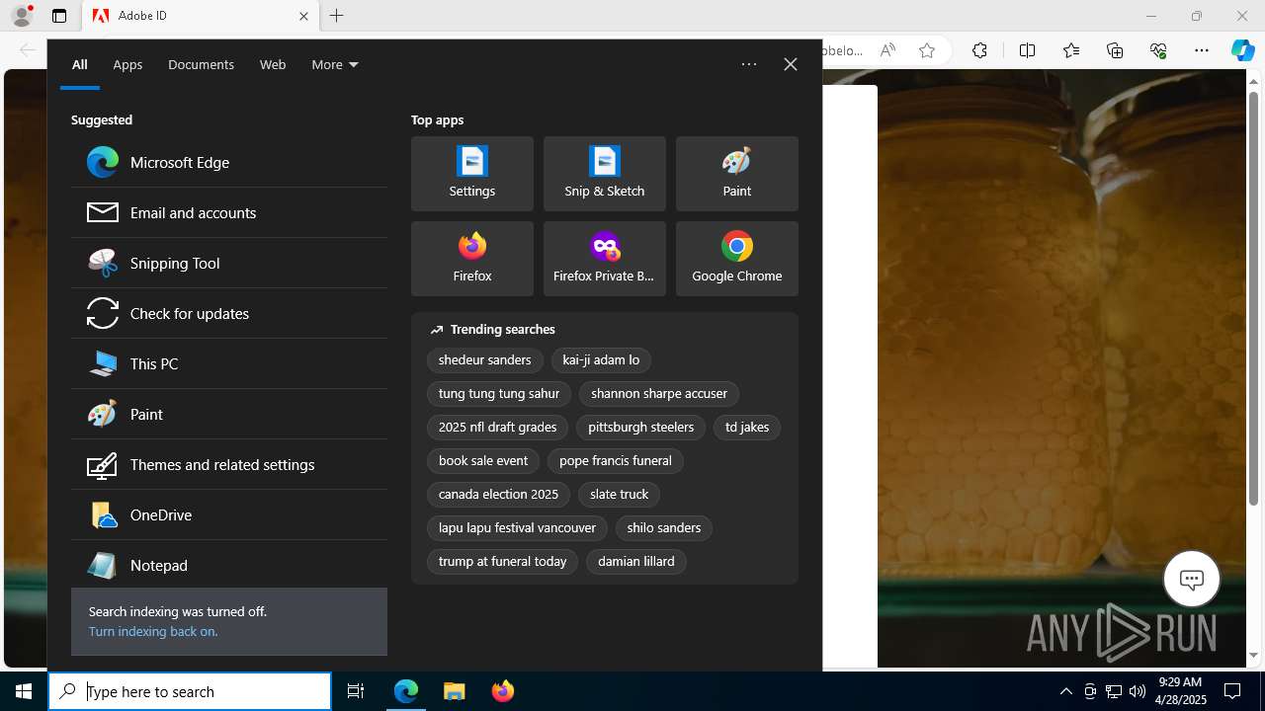Open Edge tab actions menu icon
This screenshot has width=1265, height=711.
(x=59, y=16)
